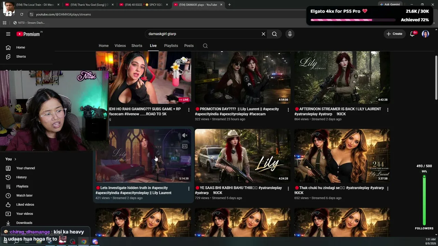Unmute the hovered video preview
The width and height of the screenshot is (438, 246).
pyautogui.click(x=185, y=136)
